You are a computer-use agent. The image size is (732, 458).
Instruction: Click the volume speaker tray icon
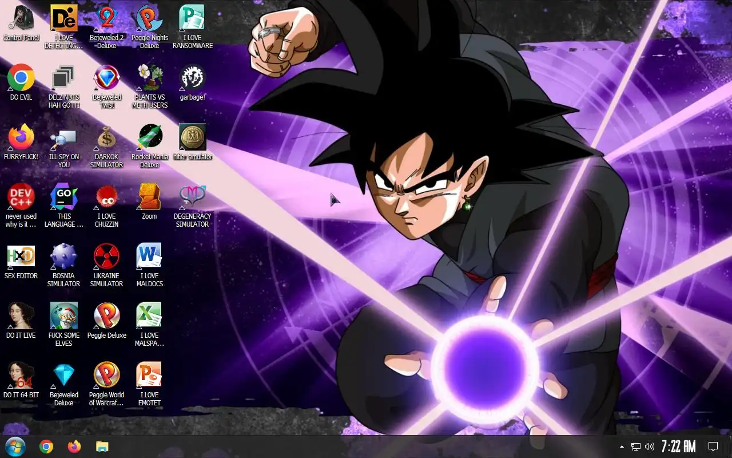(x=650, y=447)
